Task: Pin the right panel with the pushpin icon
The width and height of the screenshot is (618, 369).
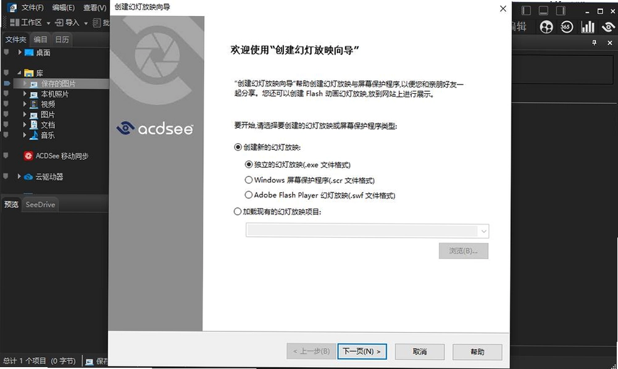Action: (x=595, y=43)
